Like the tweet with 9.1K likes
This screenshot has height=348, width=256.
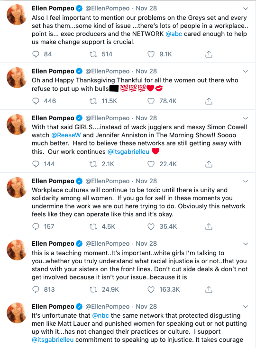tap(151, 54)
